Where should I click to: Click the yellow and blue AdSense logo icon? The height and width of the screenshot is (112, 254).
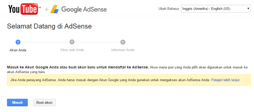pos(54,9)
